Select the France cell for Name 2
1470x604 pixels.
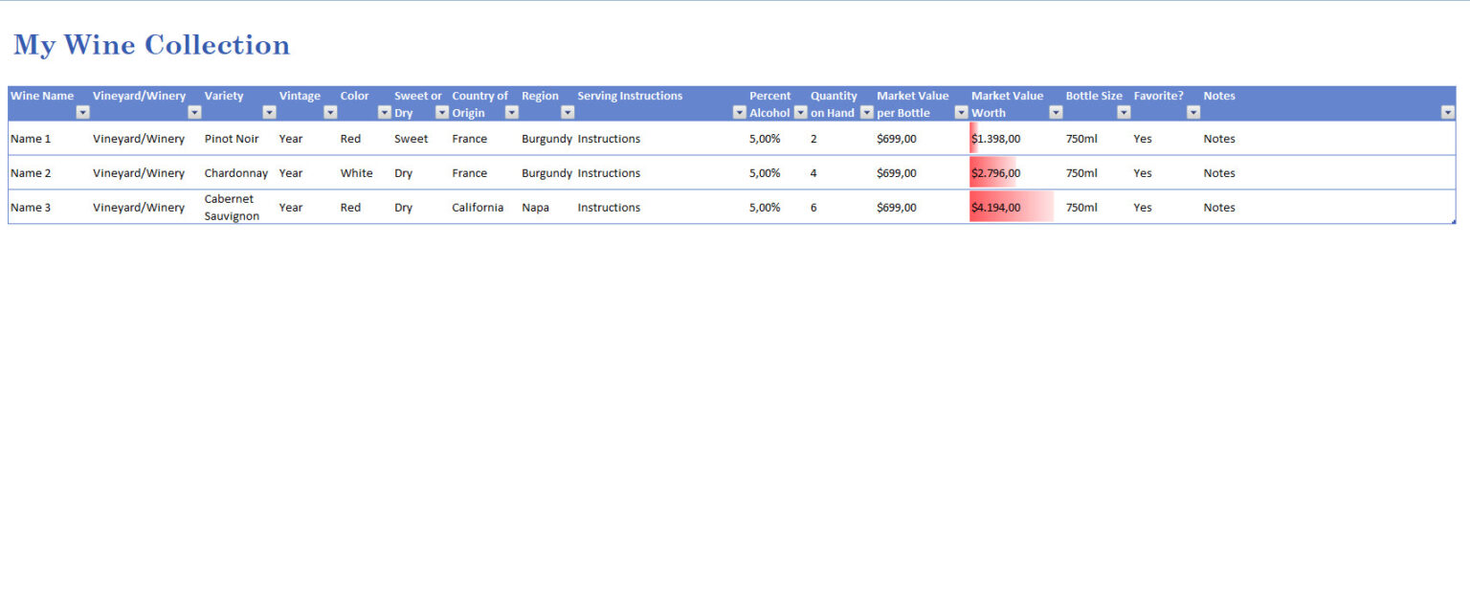[x=470, y=173]
